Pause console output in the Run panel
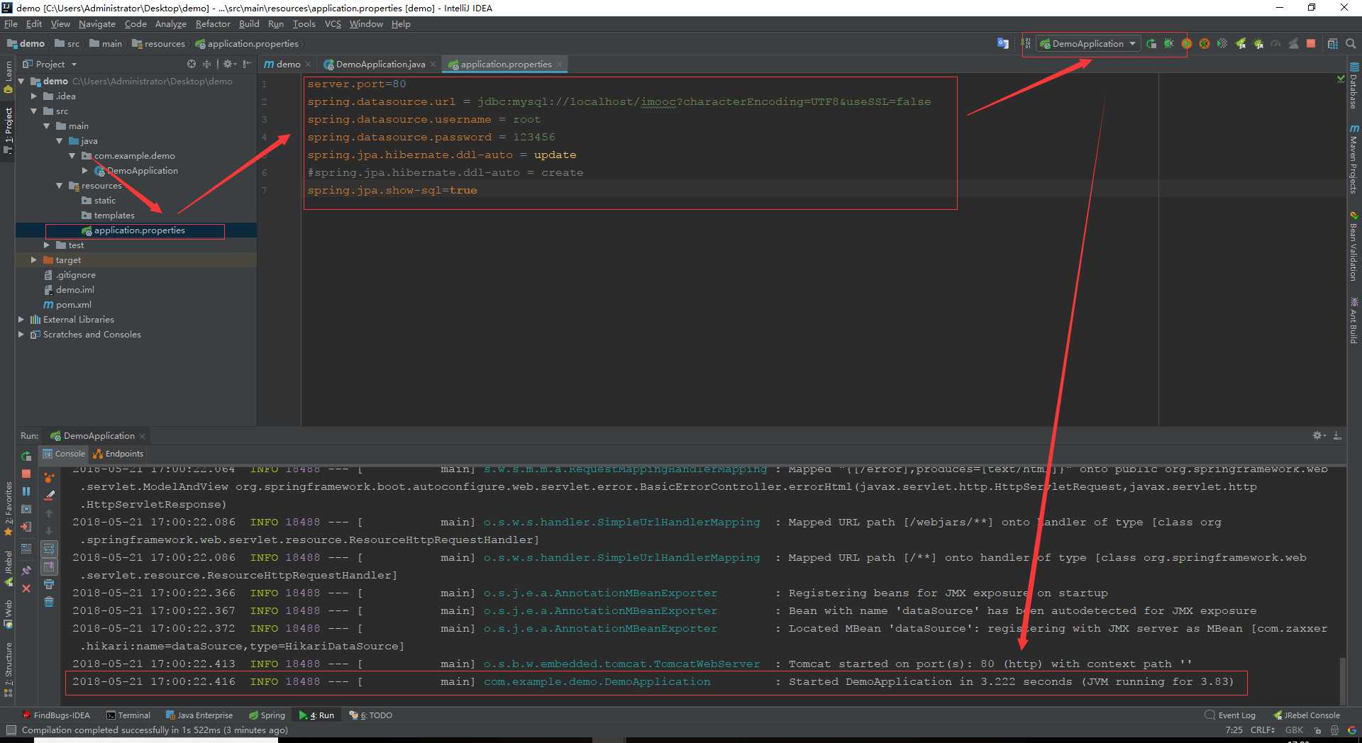Screen dimensions: 1362x743 (26, 491)
